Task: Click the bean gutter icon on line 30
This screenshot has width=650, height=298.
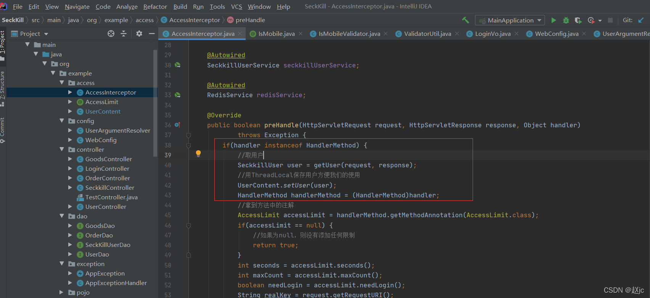Action: click(177, 65)
